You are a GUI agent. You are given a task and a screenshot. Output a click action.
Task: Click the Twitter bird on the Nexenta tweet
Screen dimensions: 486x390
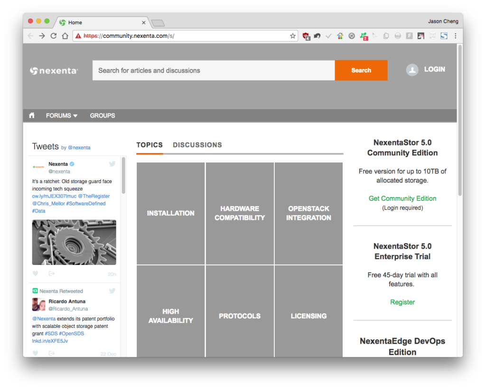coord(112,164)
